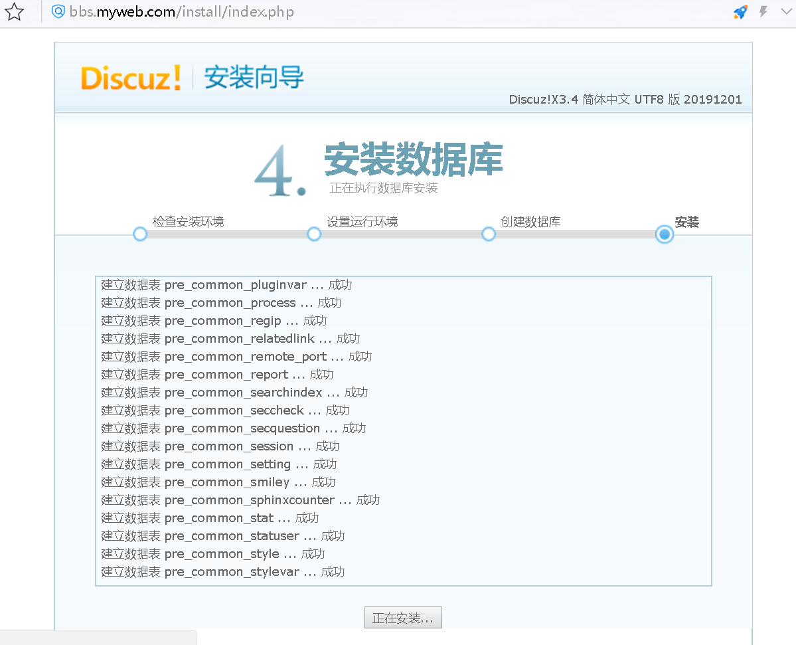
Task: Click the pre_common_relatedlink log line
Action: [230, 339]
